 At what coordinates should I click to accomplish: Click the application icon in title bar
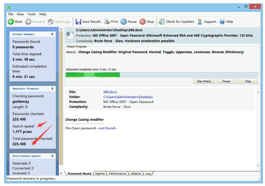pyautogui.click(x=9, y=8)
